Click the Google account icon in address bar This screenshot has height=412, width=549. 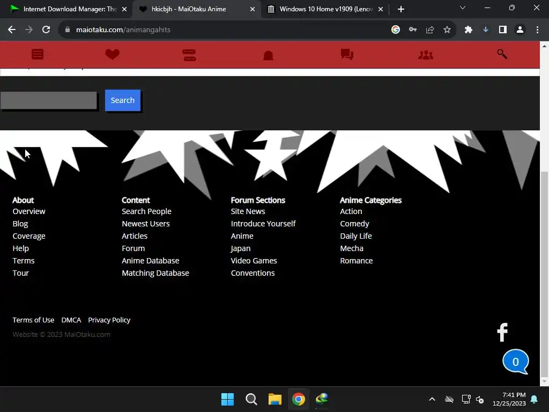pyautogui.click(x=395, y=30)
